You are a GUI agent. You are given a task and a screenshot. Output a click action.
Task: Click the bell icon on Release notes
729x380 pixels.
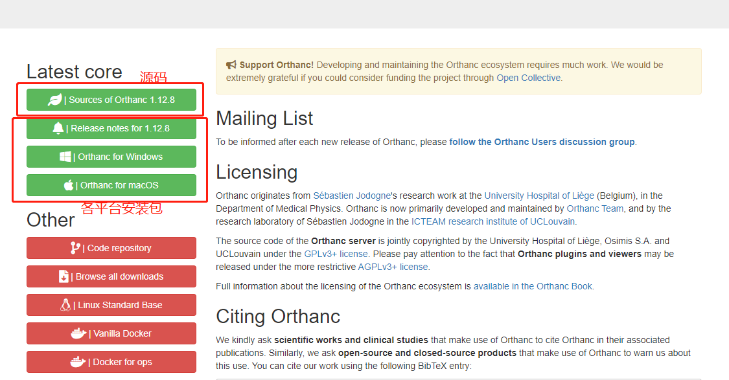(x=58, y=128)
